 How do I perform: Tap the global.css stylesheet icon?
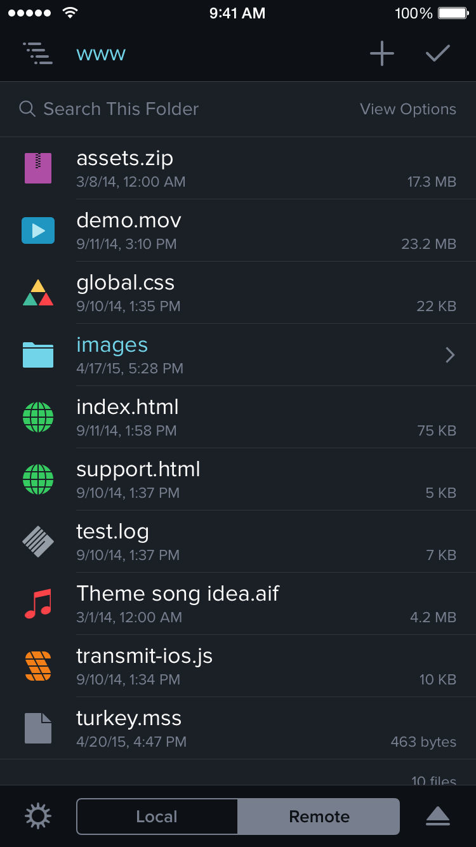(x=38, y=293)
